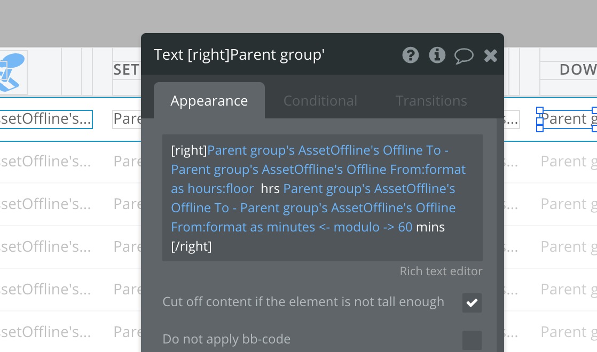Select the outlined AssetOffline's text in first row

(x=46, y=119)
